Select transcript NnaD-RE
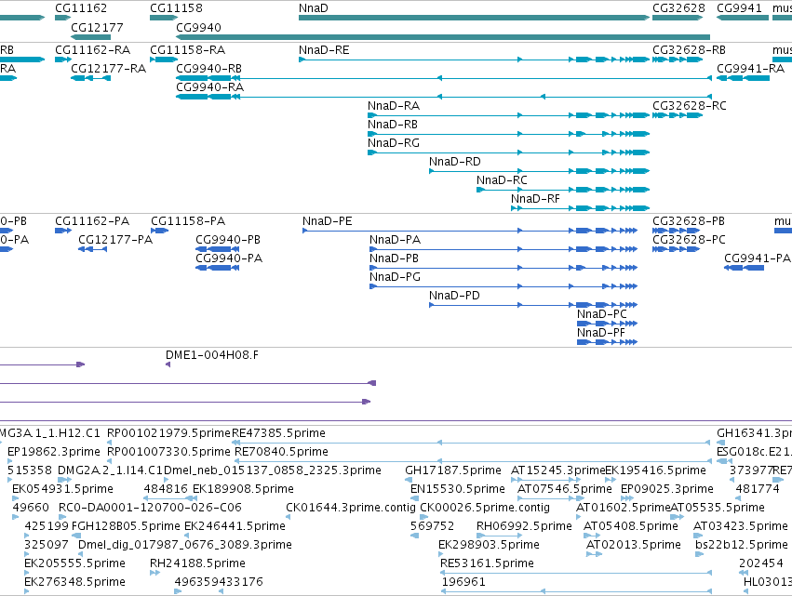The height and width of the screenshot is (596, 792). coord(474,60)
